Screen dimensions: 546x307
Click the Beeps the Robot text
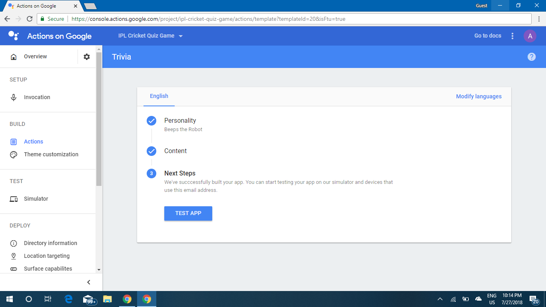(x=183, y=130)
